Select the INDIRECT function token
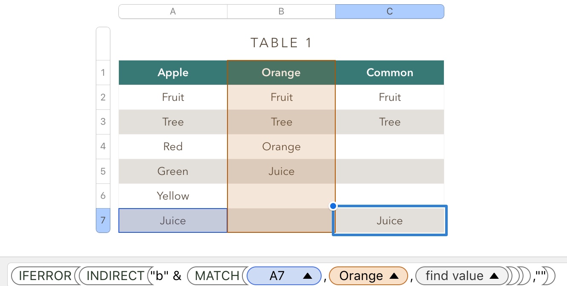 [x=115, y=276]
